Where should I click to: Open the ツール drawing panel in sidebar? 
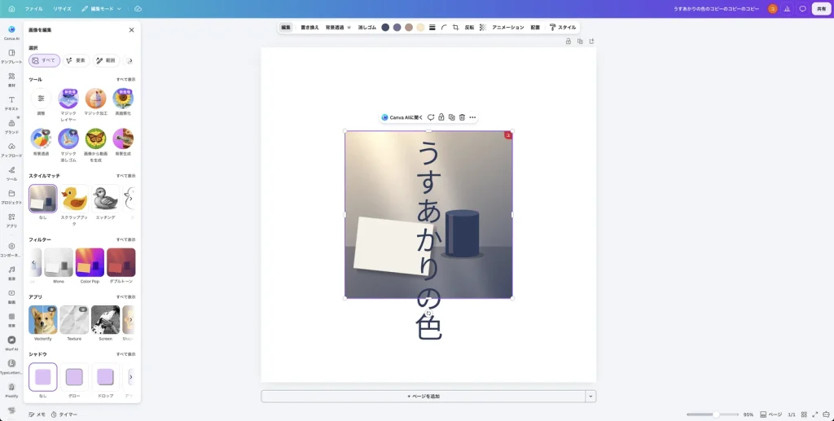tap(11, 173)
